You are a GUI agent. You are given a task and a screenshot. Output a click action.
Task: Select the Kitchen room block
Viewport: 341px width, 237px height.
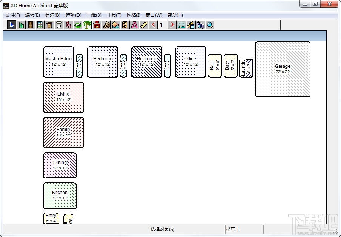(x=60, y=195)
